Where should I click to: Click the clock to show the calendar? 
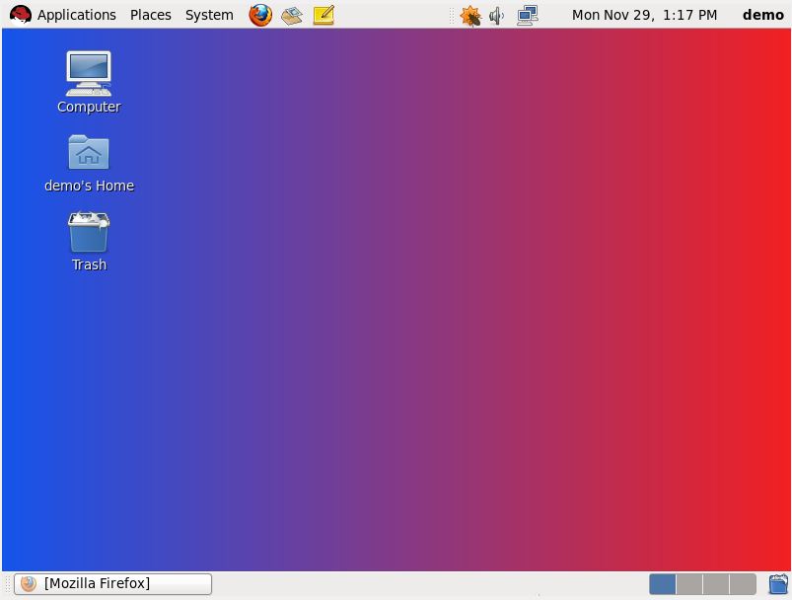point(644,15)
